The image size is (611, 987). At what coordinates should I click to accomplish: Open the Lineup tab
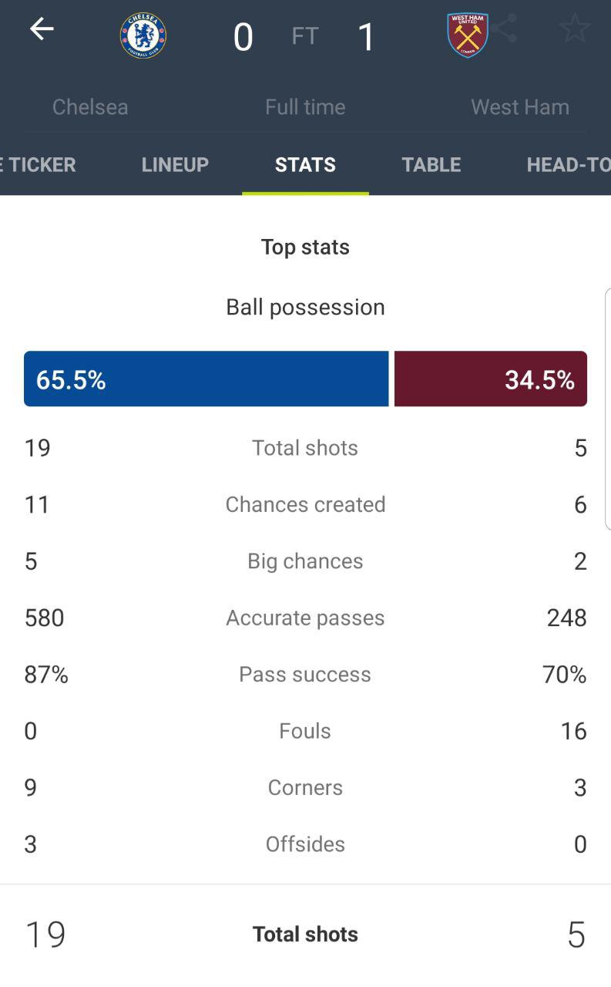point(175,164)
